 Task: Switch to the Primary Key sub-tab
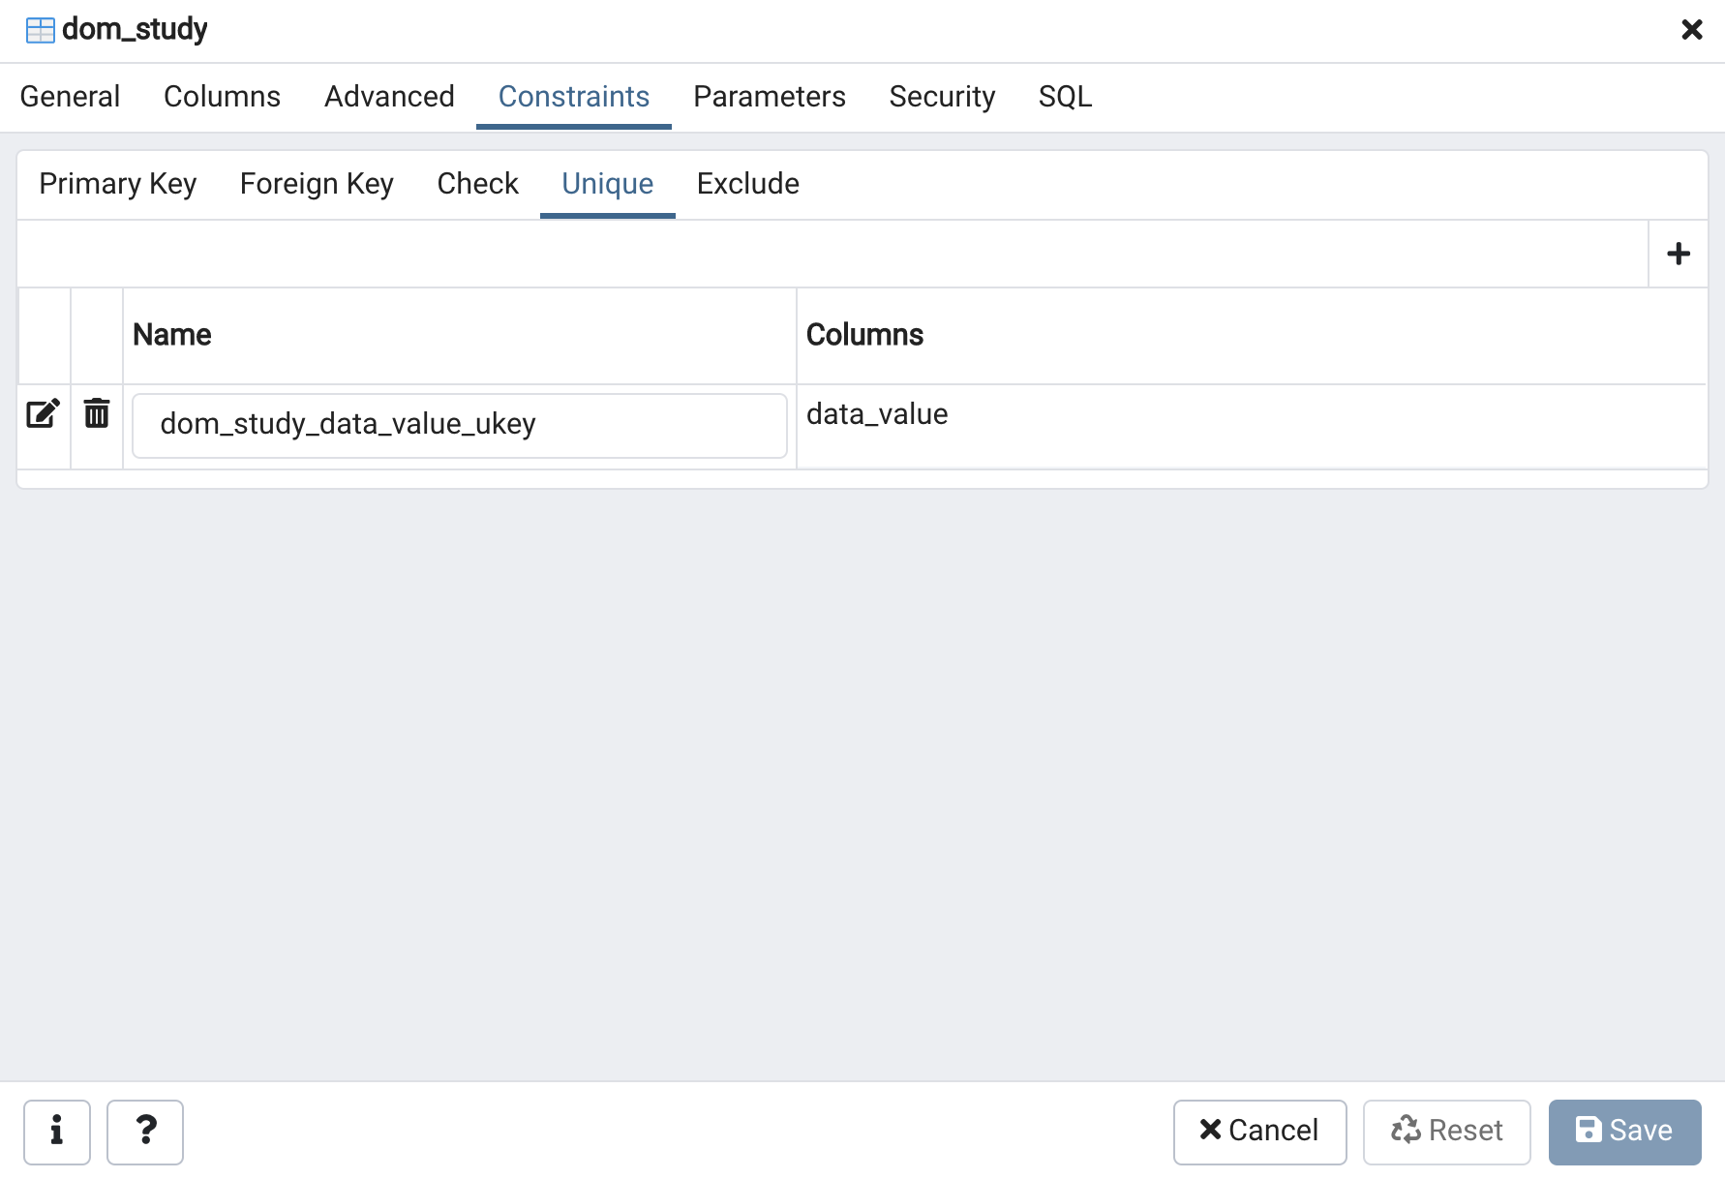point(117,184)
